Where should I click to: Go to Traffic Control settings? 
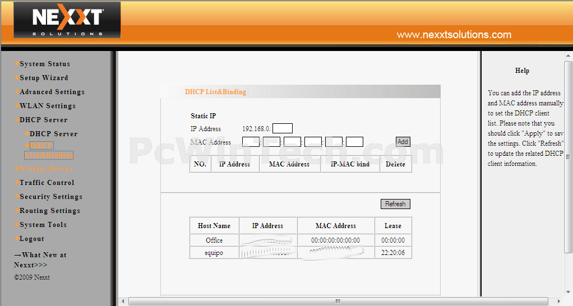pos(47,183)
